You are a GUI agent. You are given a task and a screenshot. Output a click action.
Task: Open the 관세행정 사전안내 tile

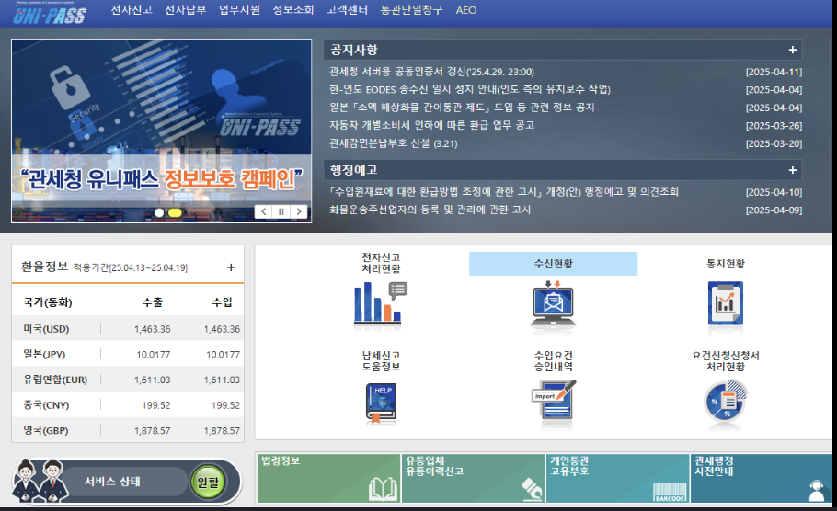(762, 478)
